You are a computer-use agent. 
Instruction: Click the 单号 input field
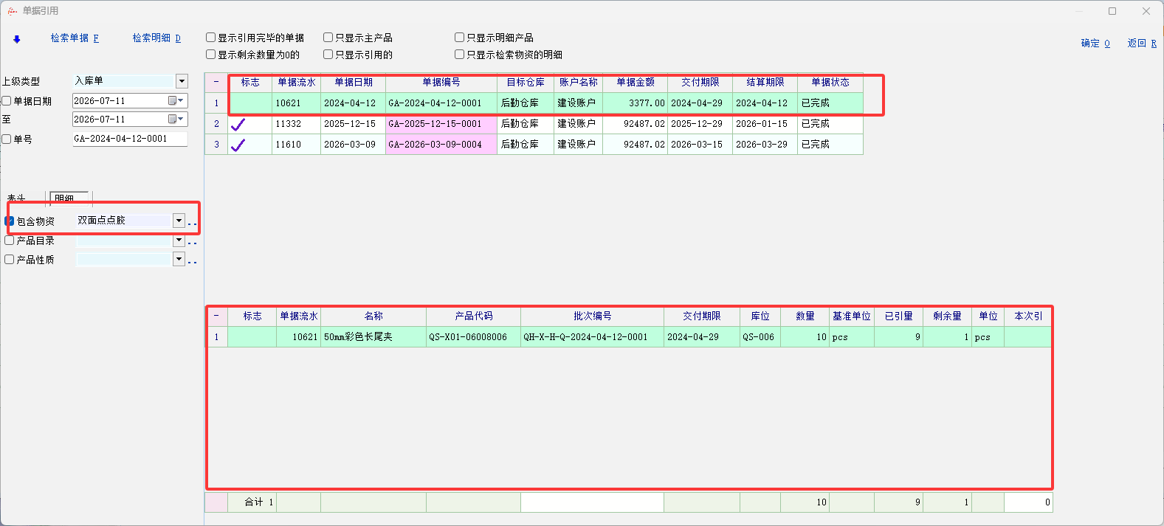130,139
